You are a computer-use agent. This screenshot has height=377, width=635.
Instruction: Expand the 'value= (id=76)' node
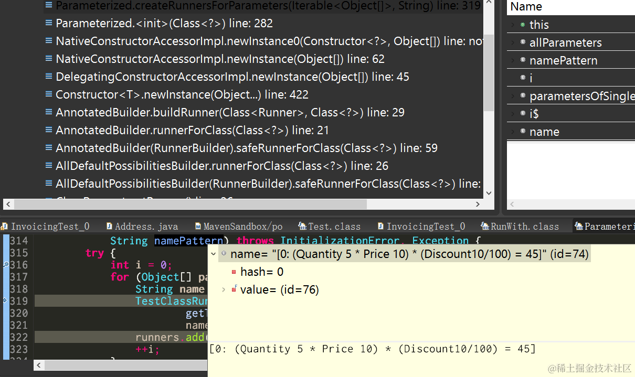(x=224, y=289)
